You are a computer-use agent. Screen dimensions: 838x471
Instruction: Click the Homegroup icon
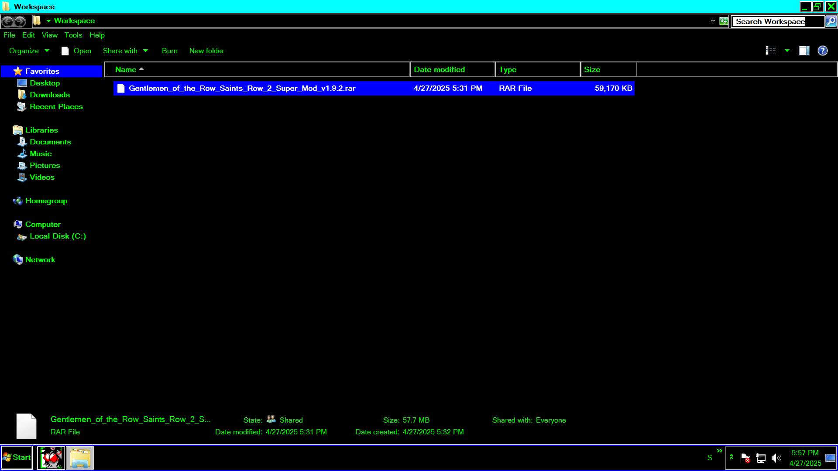tap(17, 201)
